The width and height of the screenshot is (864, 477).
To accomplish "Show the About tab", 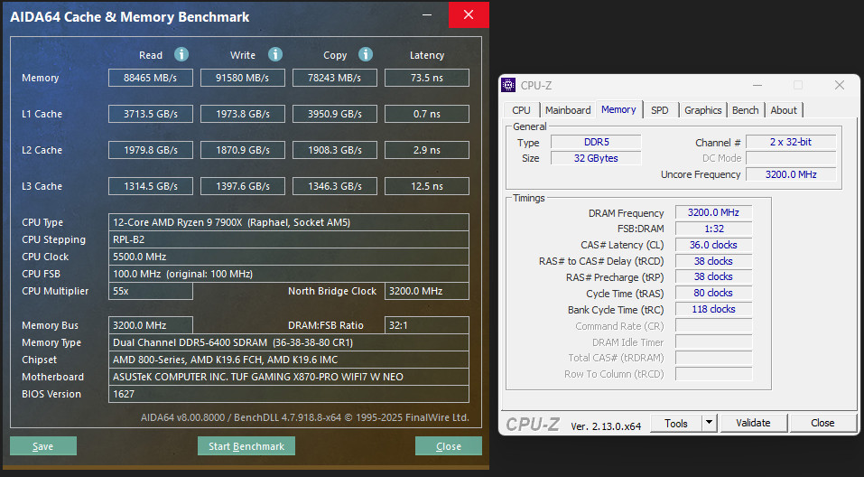I will tap(784, 110).
